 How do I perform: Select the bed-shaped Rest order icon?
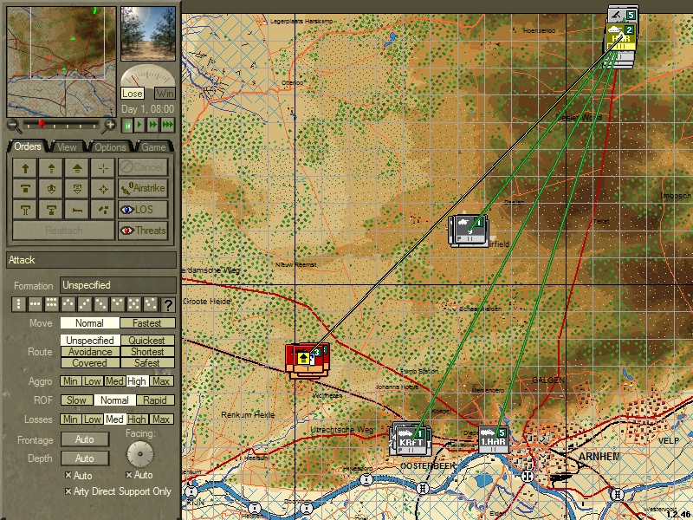[x=77, y=210]
